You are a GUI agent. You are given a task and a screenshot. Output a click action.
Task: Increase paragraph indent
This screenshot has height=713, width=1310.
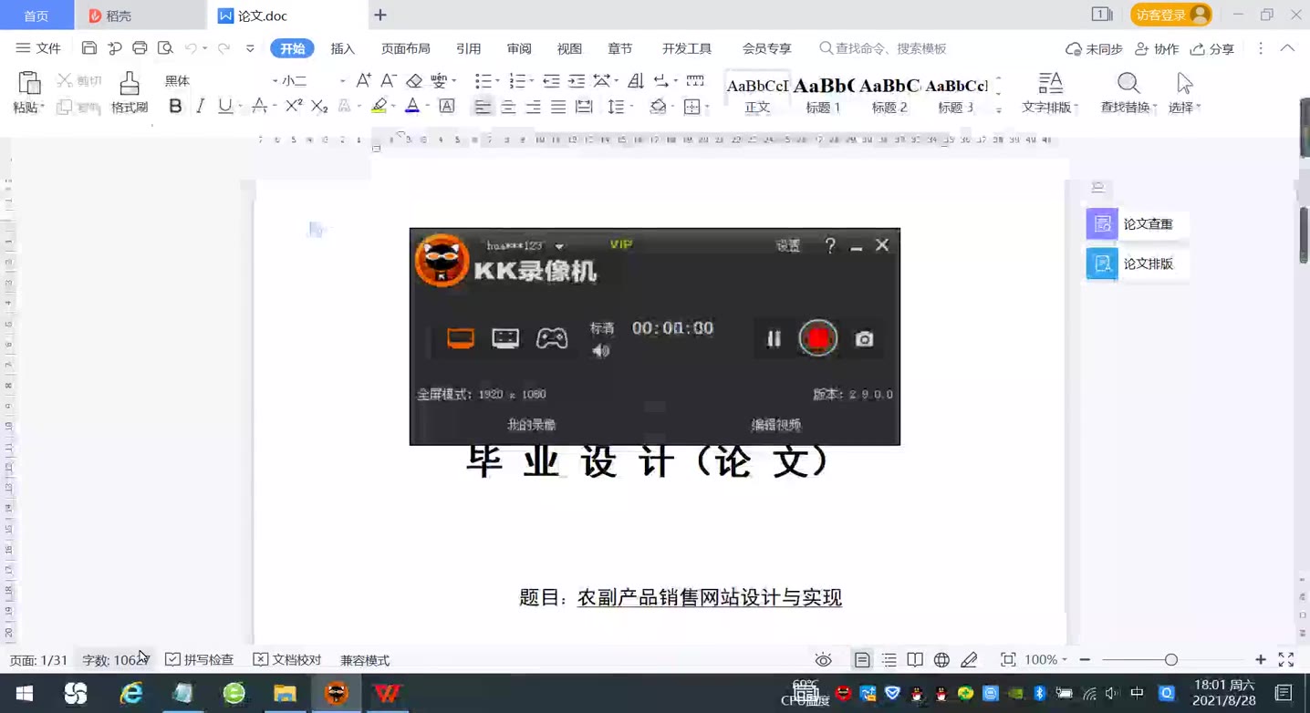pos(577,81)
